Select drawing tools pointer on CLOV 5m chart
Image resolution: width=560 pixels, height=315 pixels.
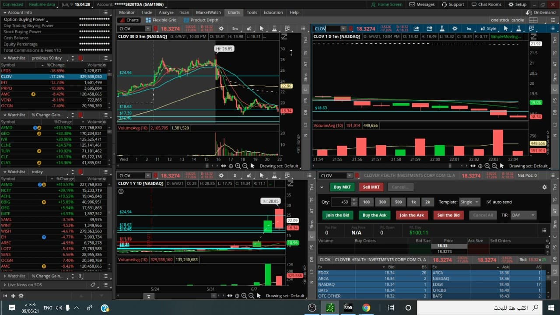(262, 28)
